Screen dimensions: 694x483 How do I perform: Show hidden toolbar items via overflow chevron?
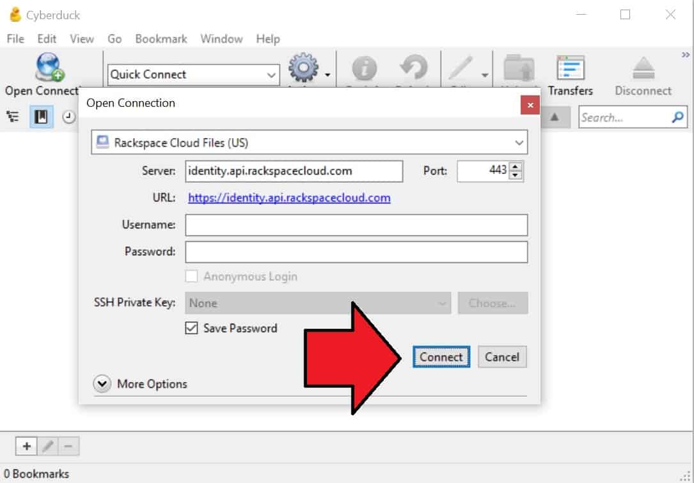tap(685, 55)
